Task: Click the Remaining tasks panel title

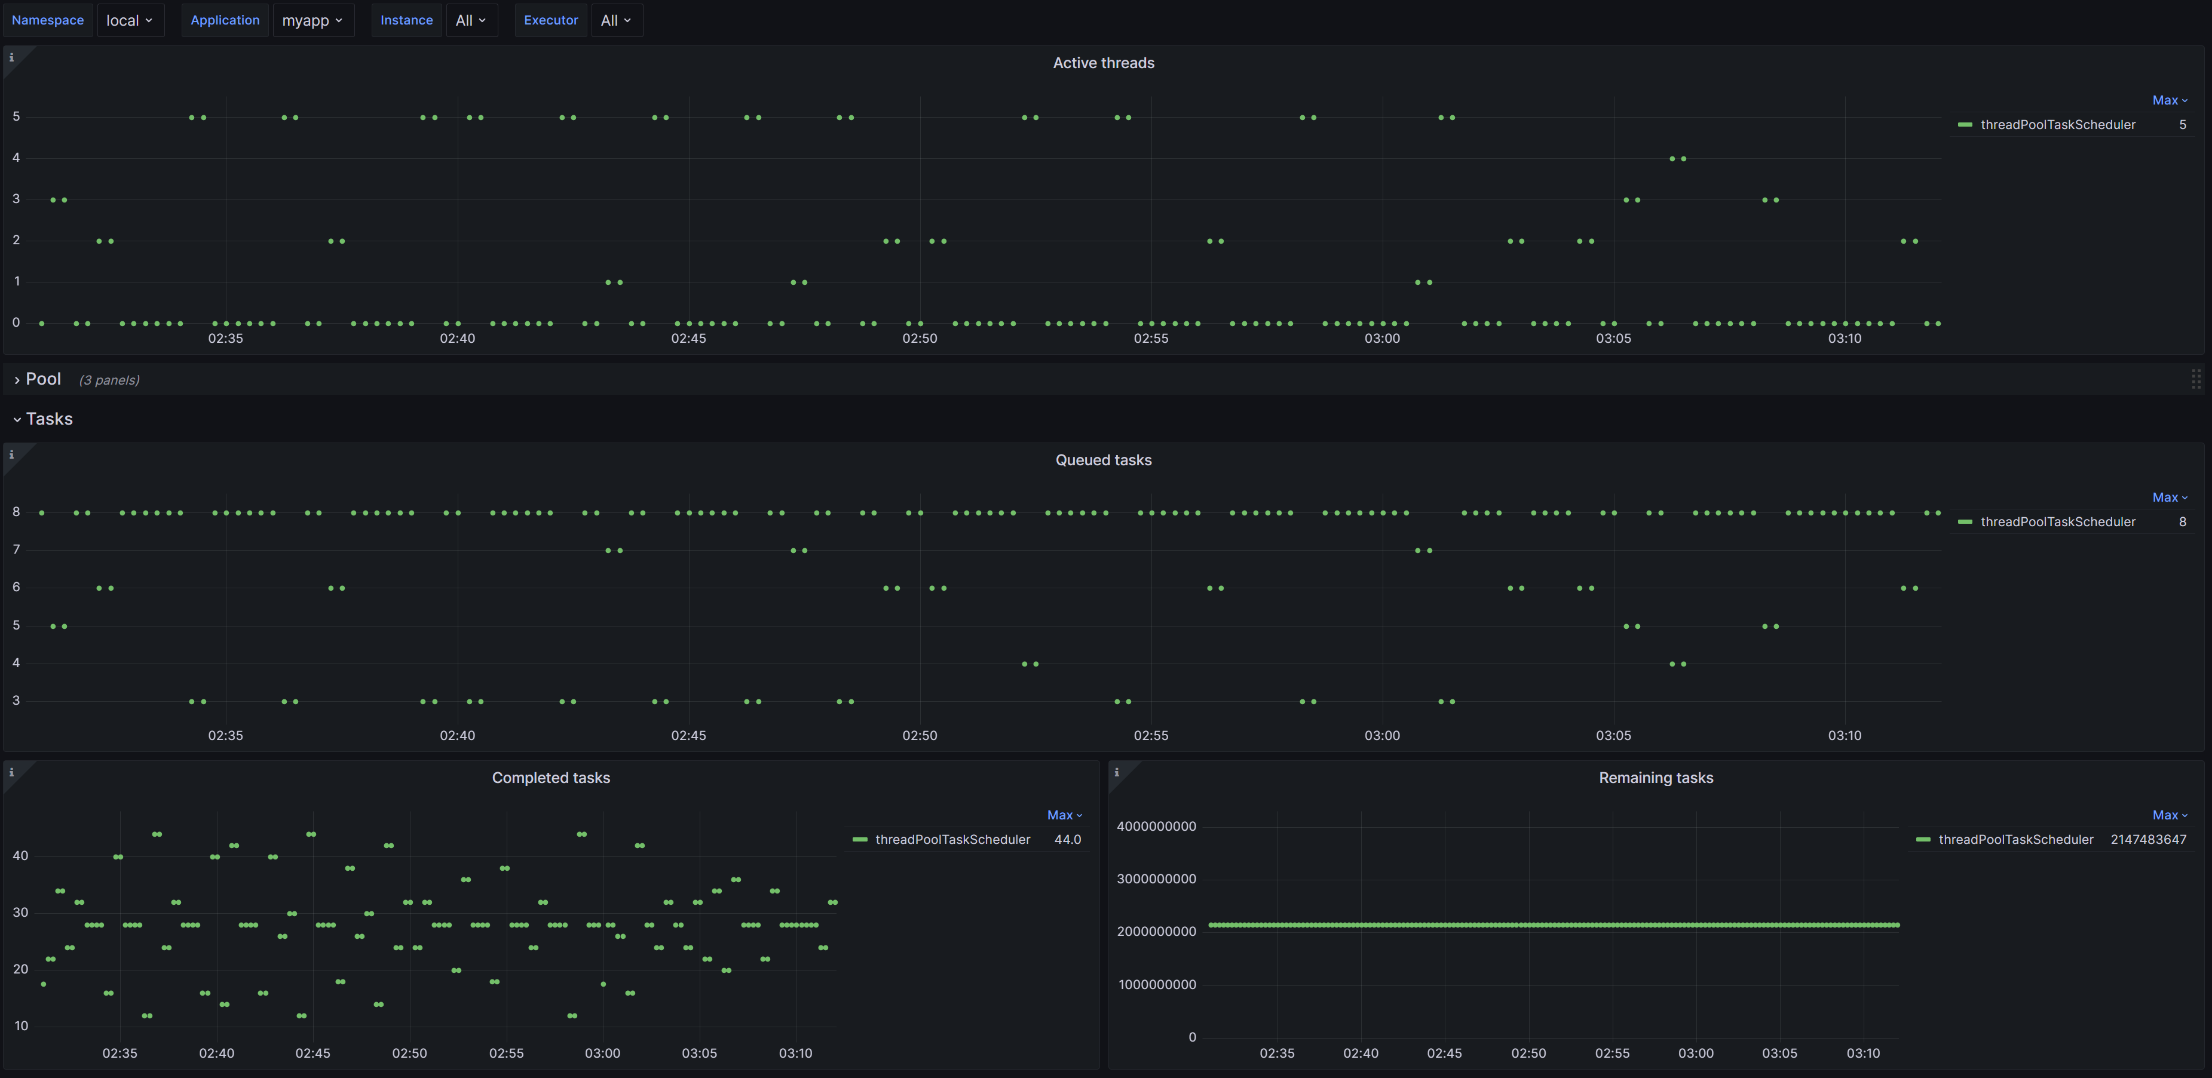Action: (1655, 778)
